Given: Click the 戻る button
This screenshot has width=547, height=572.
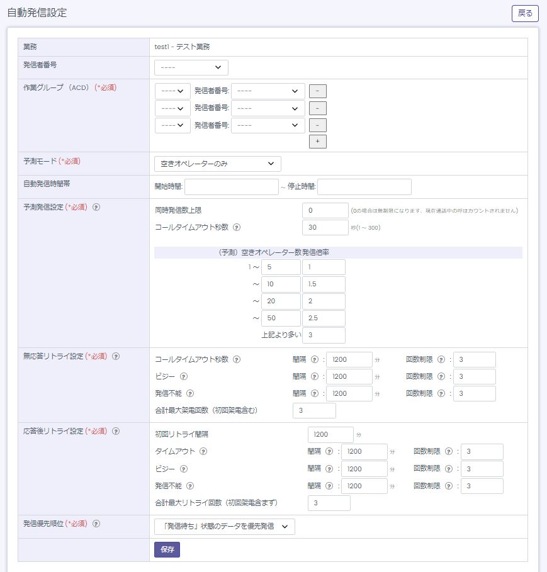Looking at the screenshot, I should coord(524,13).
